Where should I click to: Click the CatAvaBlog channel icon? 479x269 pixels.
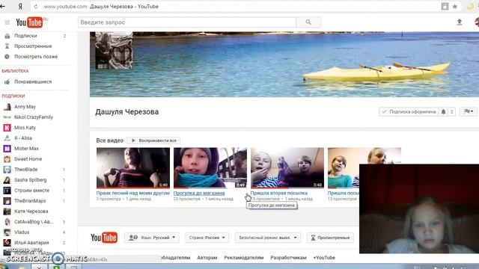[x=7, y=222]
